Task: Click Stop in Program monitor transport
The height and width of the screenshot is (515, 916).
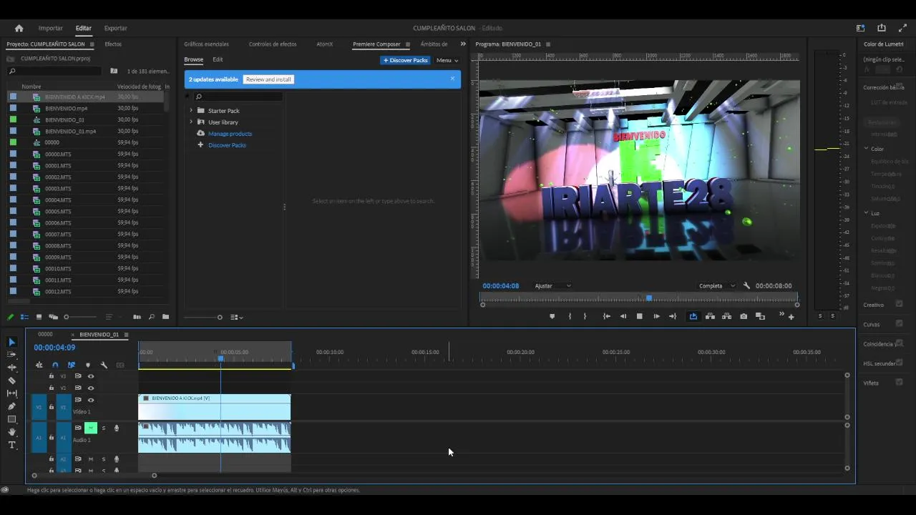Action: tap(639, 316)
